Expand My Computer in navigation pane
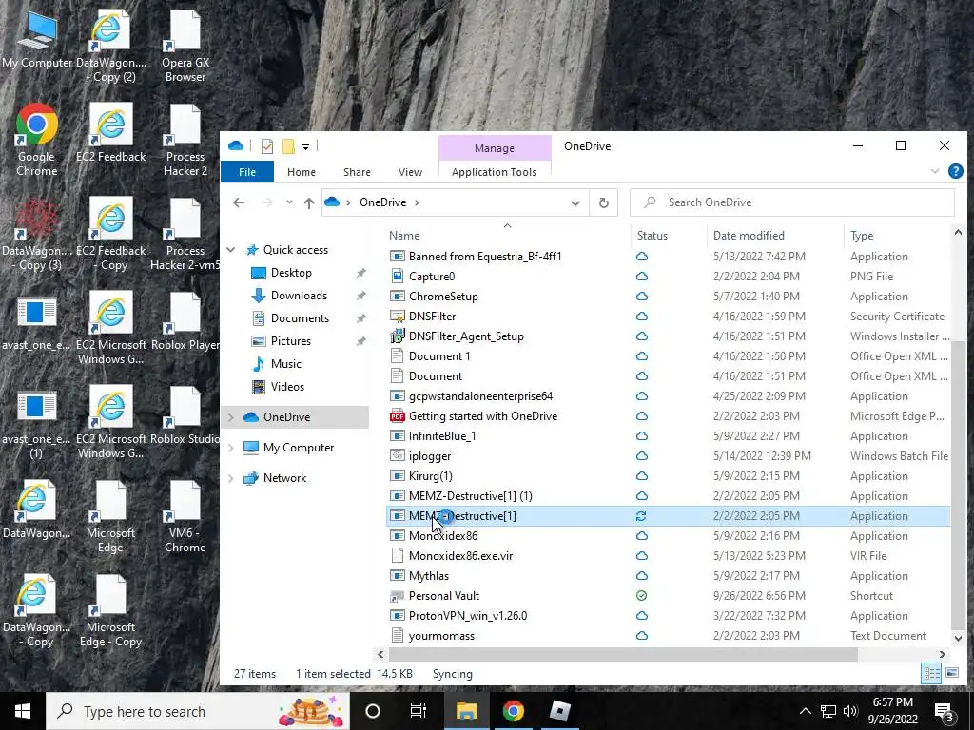This screenshot has height=730, width=974. 230,448
